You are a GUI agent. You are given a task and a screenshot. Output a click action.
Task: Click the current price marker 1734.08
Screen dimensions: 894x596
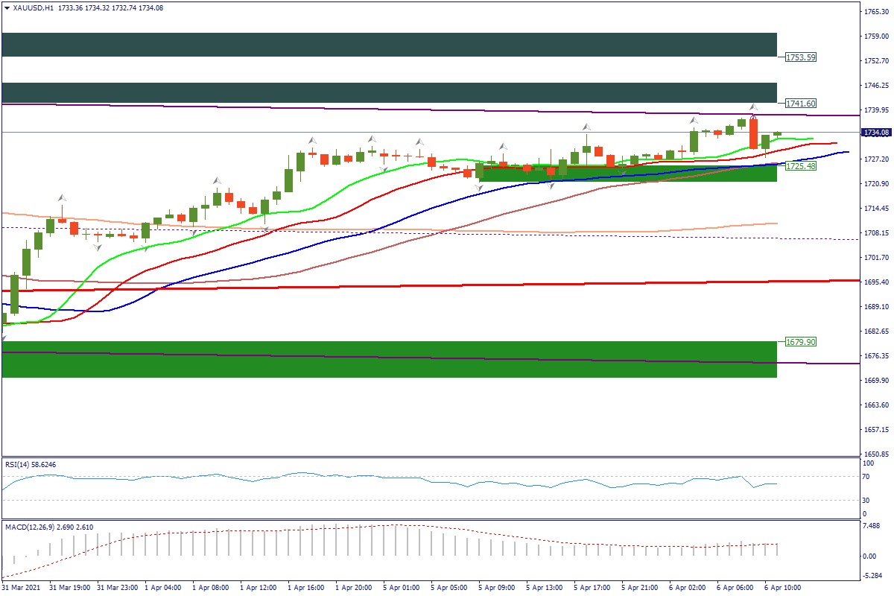[x=877, y=133]
